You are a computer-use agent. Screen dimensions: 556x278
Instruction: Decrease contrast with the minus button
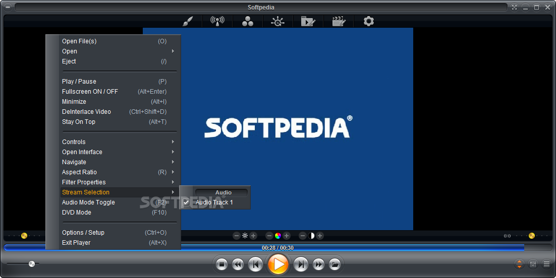pyautogui.click(x=303, y=236)
